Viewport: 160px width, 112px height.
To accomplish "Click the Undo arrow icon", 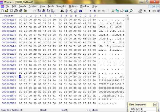I will pyautogui.click(x=34, y=11).
